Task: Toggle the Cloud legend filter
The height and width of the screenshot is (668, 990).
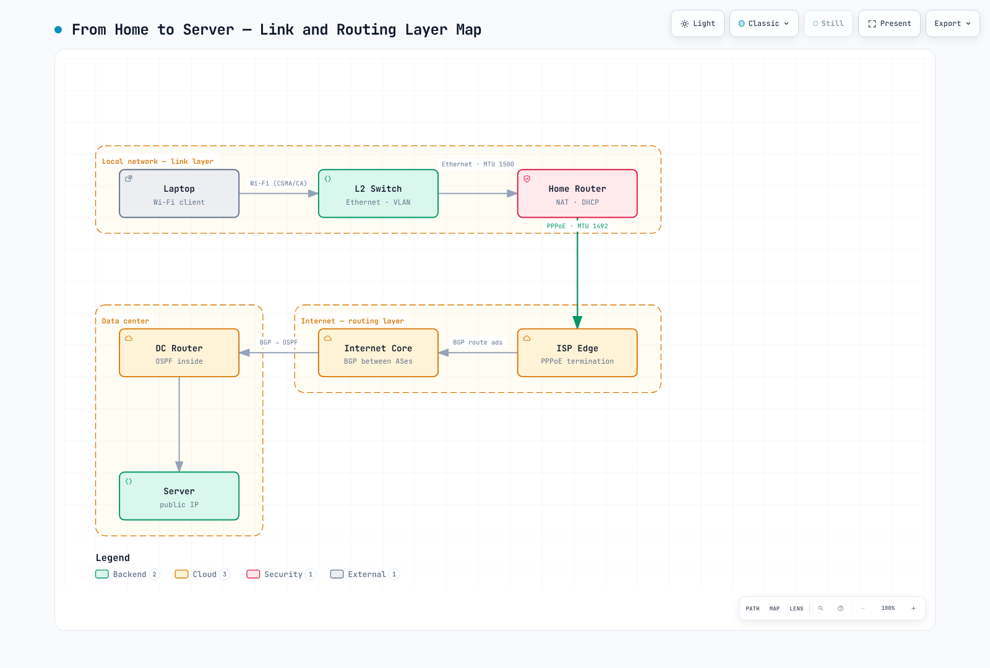Action: 202,575
